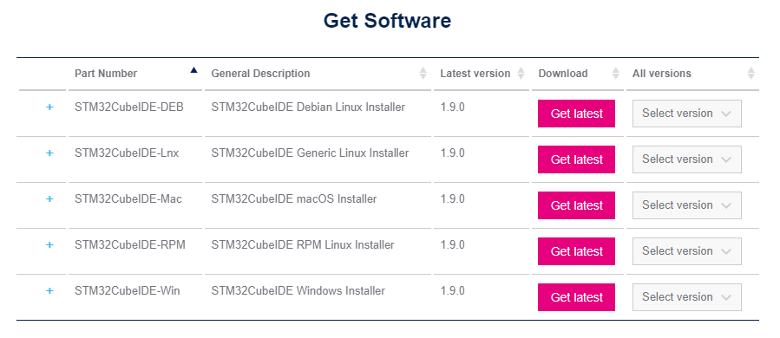Sort by All versions column arrows
Viewport: 780px width, 338px height.
coord(751,74)
